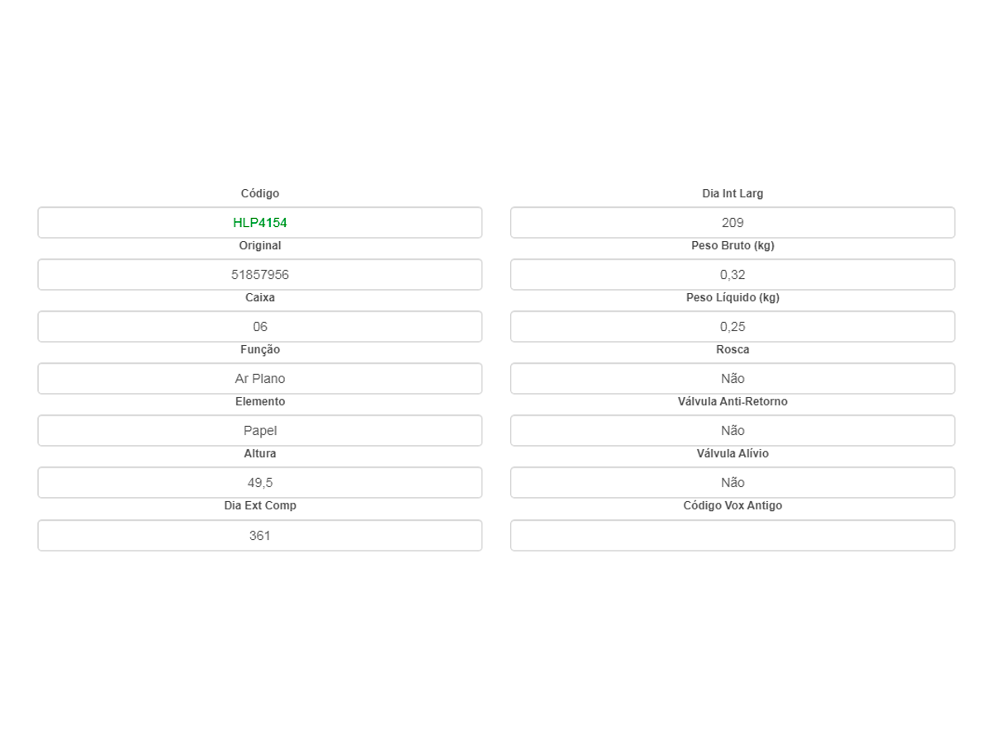This screenshot has height=743, width=991.
Task: Focus the Dia Int Larg field showing 209
Action: click(x=733, y=223)
